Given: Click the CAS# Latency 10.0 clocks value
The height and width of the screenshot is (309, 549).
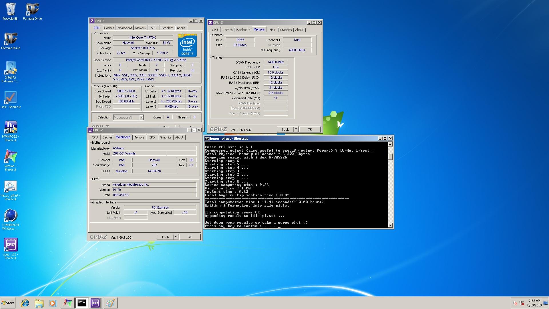Looking at the screenshot, I should [276, 72].
